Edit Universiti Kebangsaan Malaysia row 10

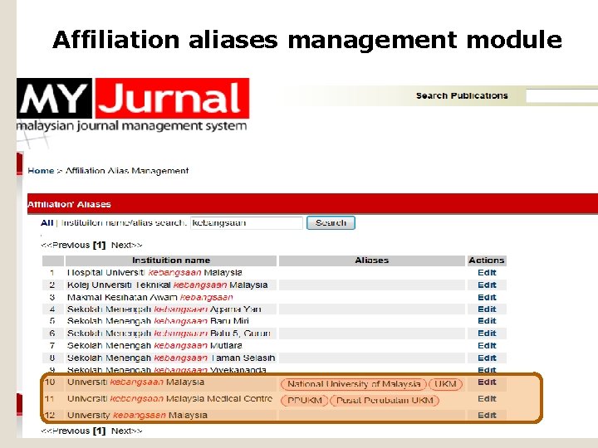(x=487, y=382)
